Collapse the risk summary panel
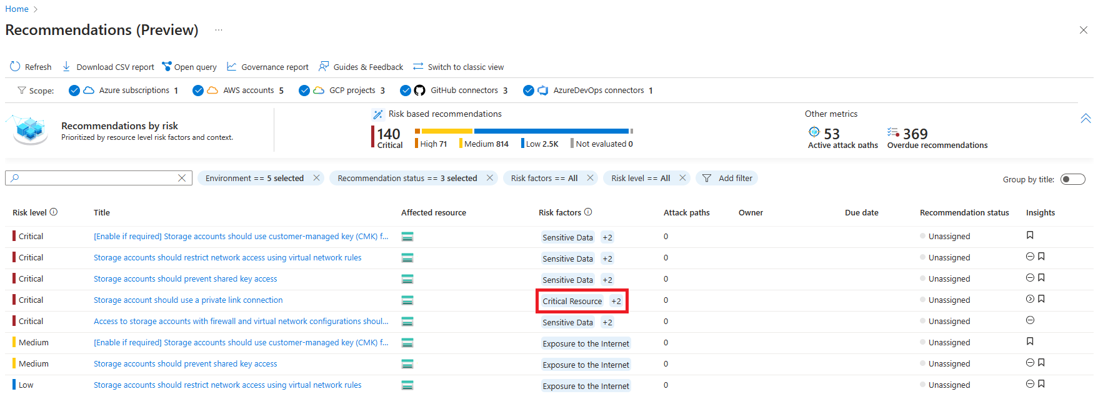 (x=1086, y=118)
